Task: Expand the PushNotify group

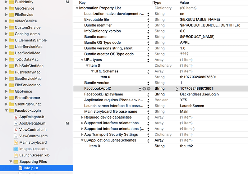Action: [x=6, y=2]
